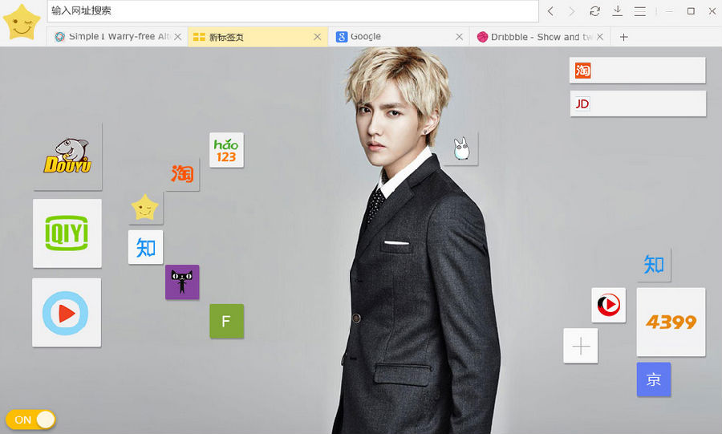This screenshot has width=722, height=434.
Task: Click the hao123 shortcut icon
Action: (x=226, y=150)
